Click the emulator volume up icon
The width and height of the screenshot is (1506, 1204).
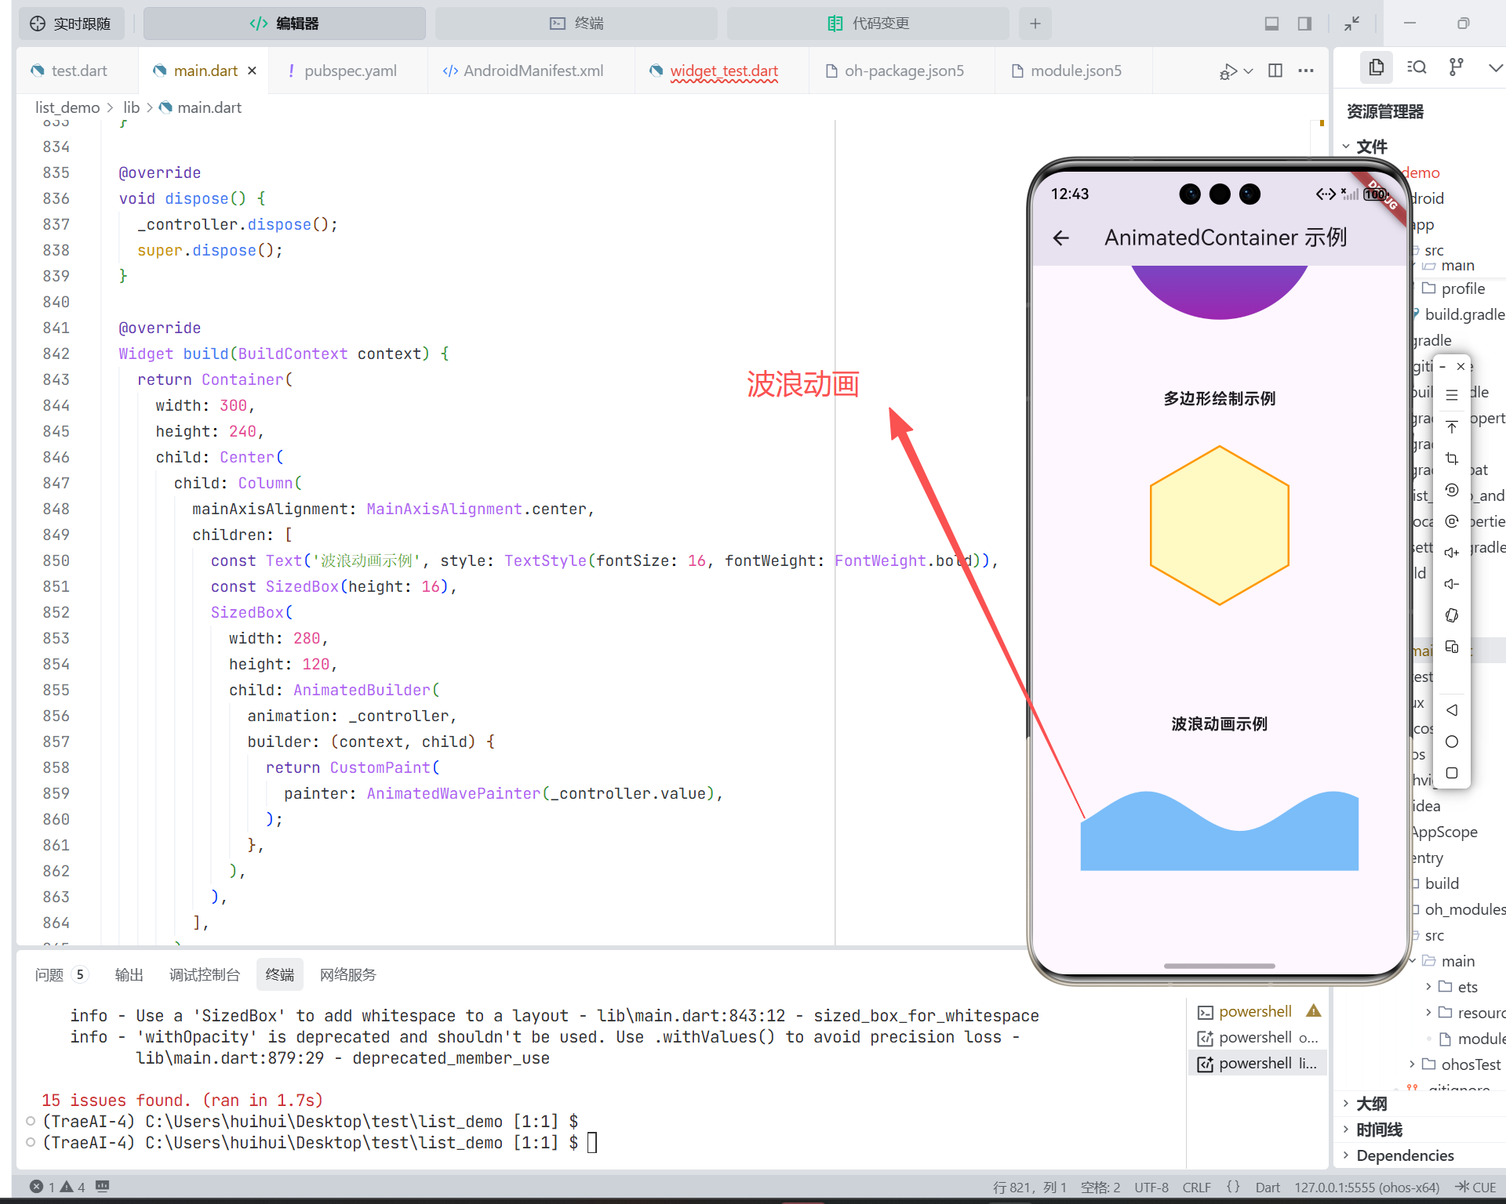1452,553
